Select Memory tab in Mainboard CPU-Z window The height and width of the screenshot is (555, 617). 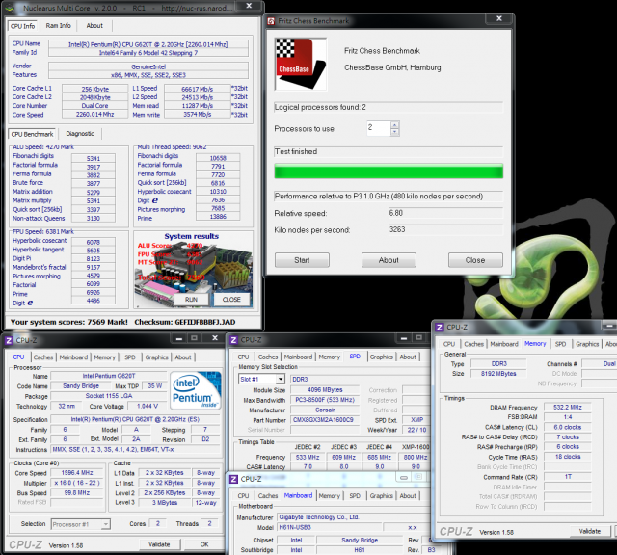330,496
